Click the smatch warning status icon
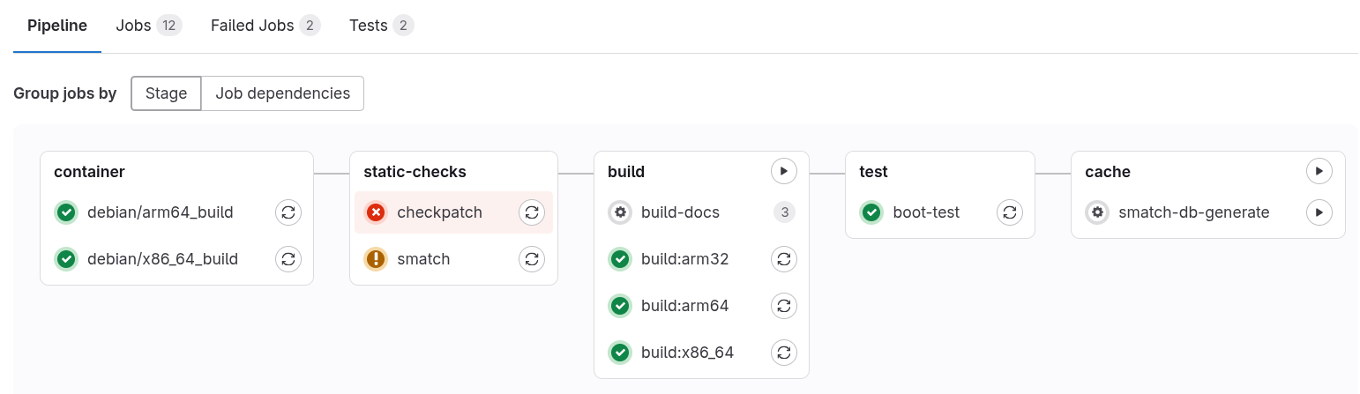This screenshot has width=1360, height=394. (x=376, y=259)
